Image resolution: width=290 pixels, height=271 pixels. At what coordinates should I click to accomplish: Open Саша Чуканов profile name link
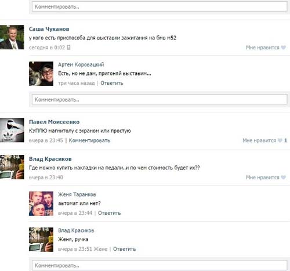pos(49,29)
